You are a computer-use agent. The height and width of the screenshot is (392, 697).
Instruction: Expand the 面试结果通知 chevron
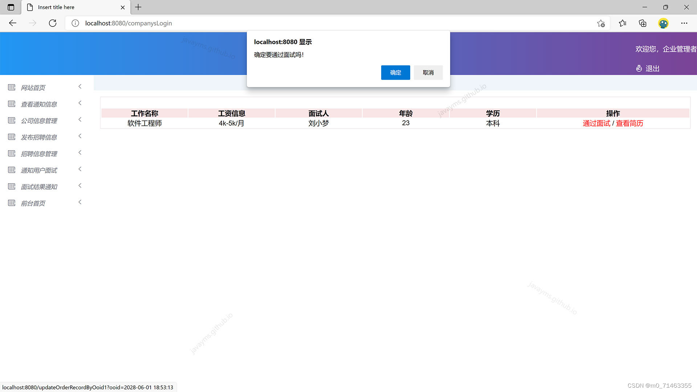coord(80,185)
